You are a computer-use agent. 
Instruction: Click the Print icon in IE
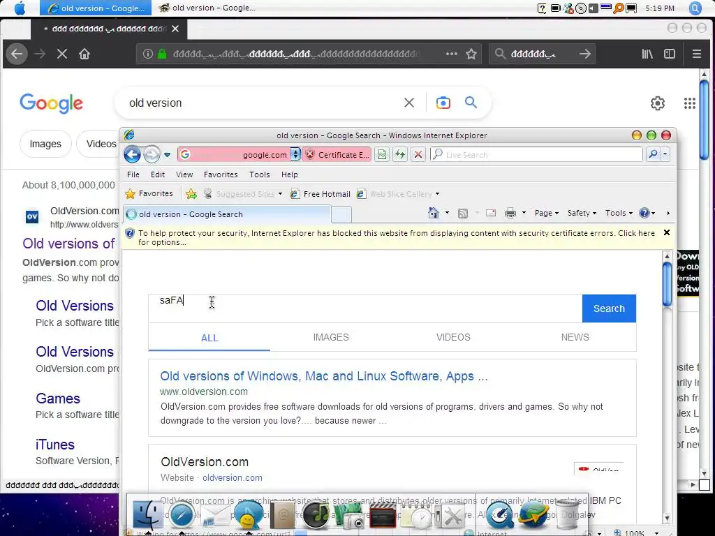(510, 213)
